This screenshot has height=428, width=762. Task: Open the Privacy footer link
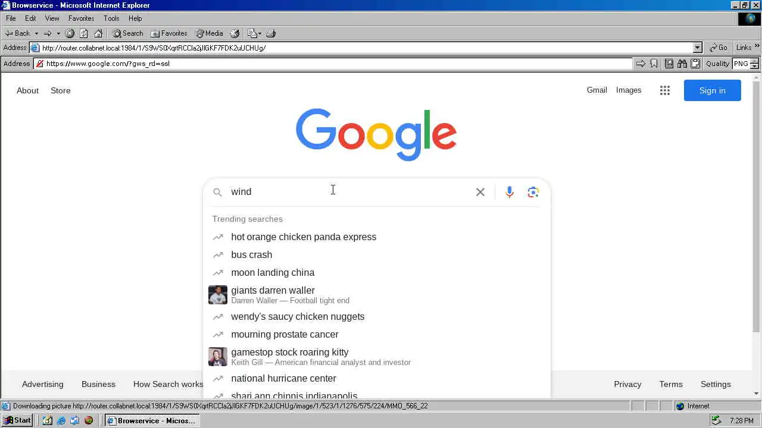627,384
